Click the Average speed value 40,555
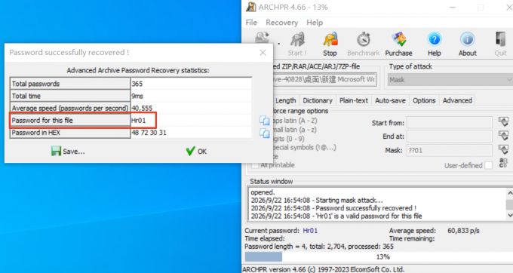Viewport: 513px width, 273px height. tap(142, 108)
